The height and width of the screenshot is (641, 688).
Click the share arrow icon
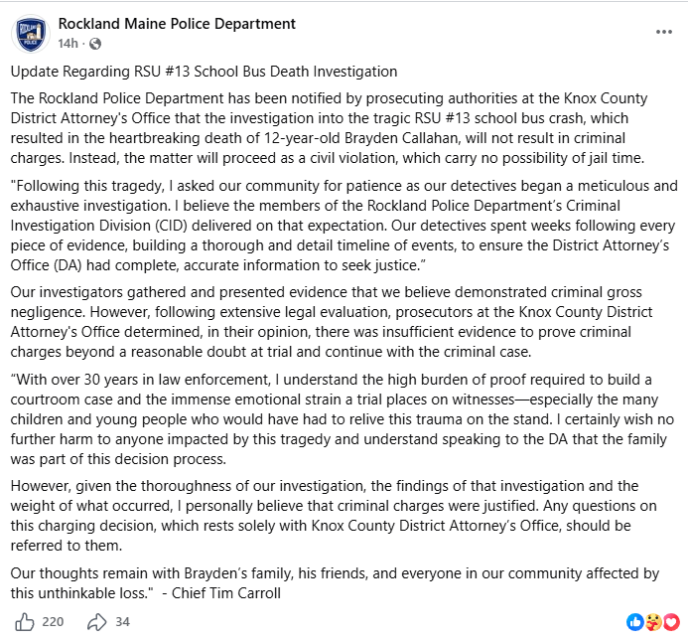(97, 622)
